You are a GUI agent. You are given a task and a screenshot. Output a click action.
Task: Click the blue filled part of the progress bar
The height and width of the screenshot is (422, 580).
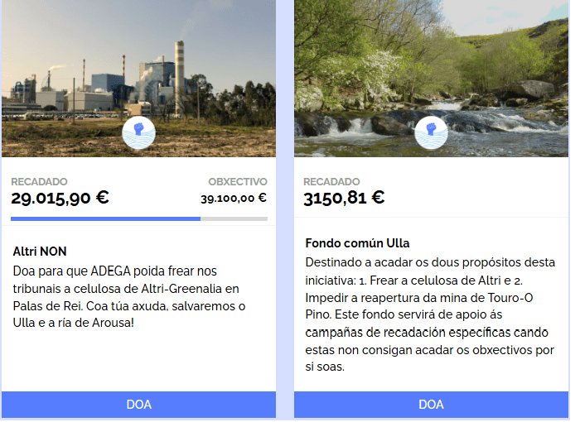105,218
